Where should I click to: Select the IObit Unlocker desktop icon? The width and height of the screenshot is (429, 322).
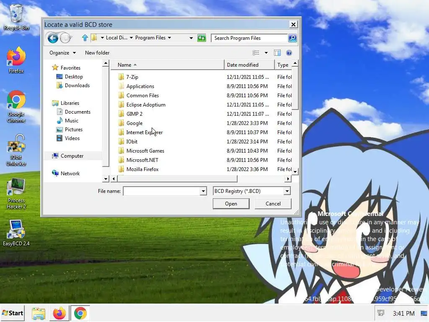16,150
